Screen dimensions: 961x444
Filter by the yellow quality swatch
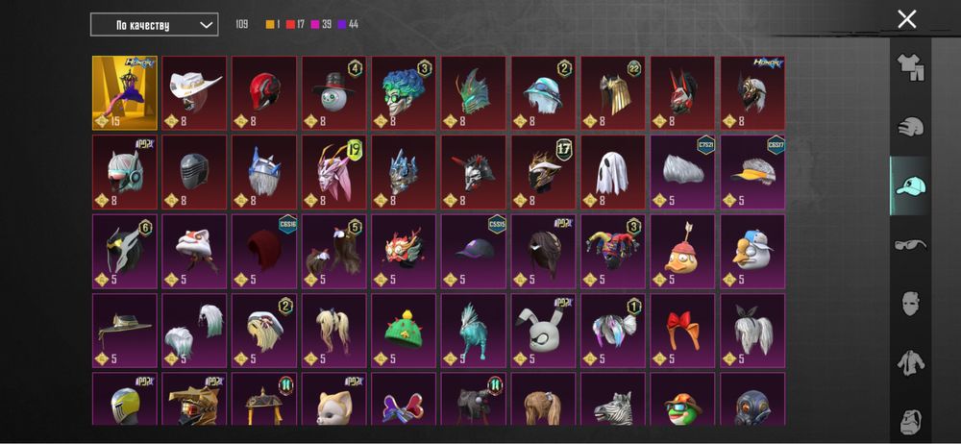point(270,25)
